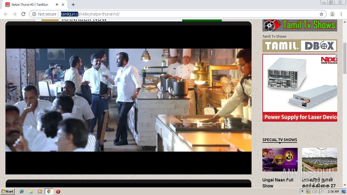Open red shield antivirus taskbar icon
This screenshot has height=195, width=347.
[x=58, y=191]
